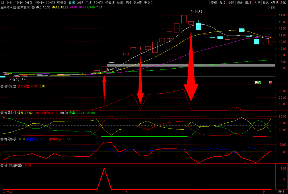Switch to the 日线 period tab
288x194 pixels.
tap(72, 3)
